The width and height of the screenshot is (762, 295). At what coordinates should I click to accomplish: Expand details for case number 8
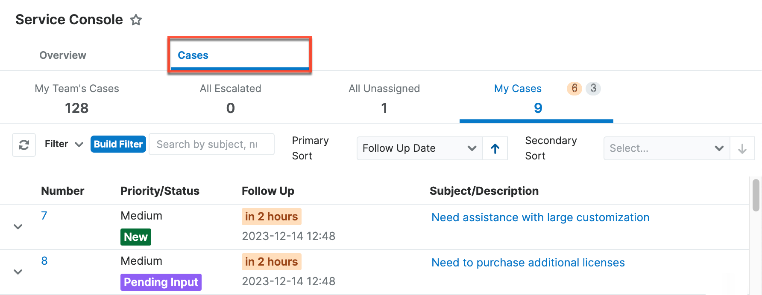[18, 272]
